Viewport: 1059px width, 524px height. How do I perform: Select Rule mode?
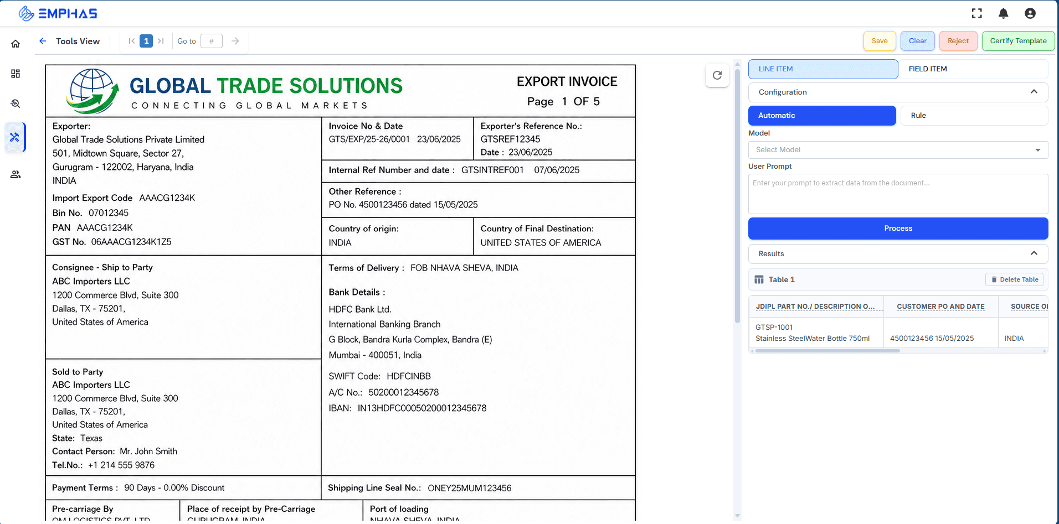click(x=974, y=116)
